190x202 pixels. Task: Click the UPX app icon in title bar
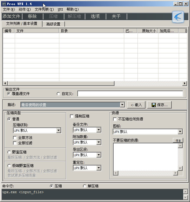[x=4, y=4]
